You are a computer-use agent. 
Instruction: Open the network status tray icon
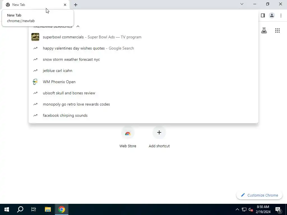point(244,209)
